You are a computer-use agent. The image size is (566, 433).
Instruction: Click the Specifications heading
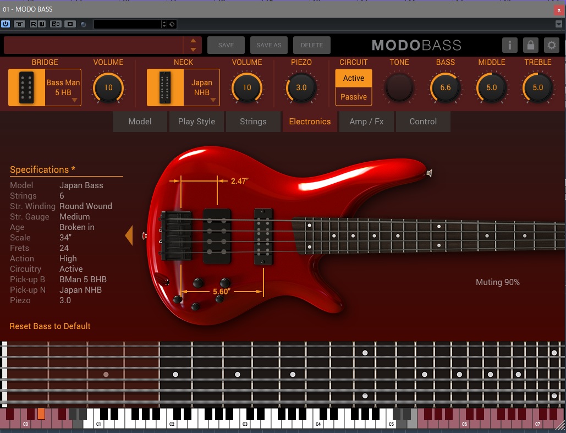(42, 169)
